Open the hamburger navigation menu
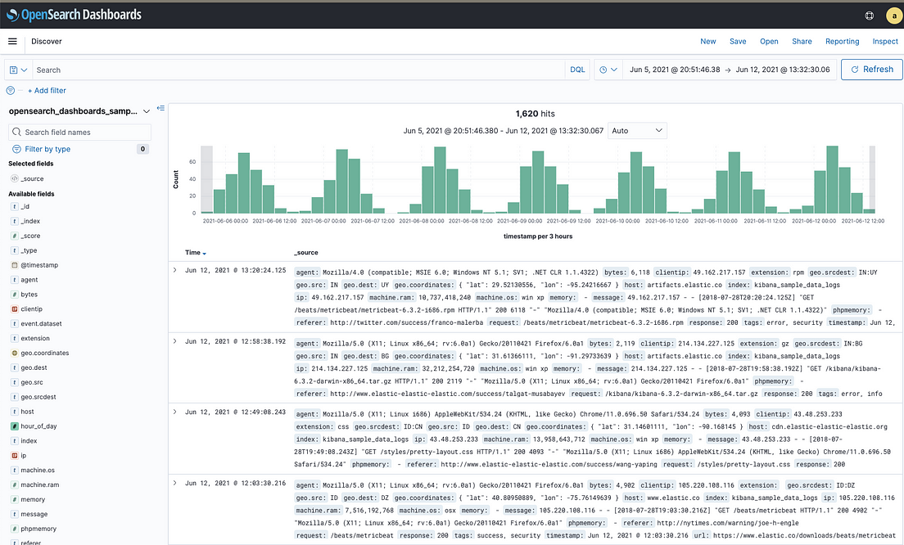 point(12,42)
